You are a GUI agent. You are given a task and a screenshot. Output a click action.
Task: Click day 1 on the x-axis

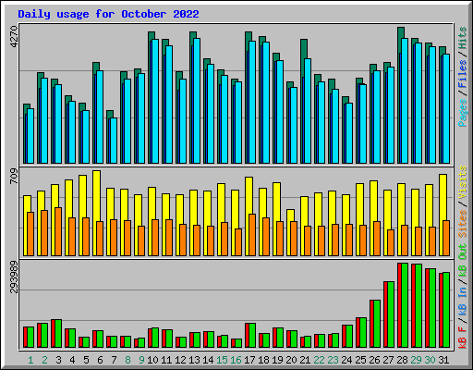[30, 360]
